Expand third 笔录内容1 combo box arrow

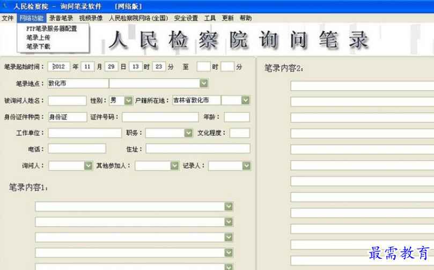229,237
